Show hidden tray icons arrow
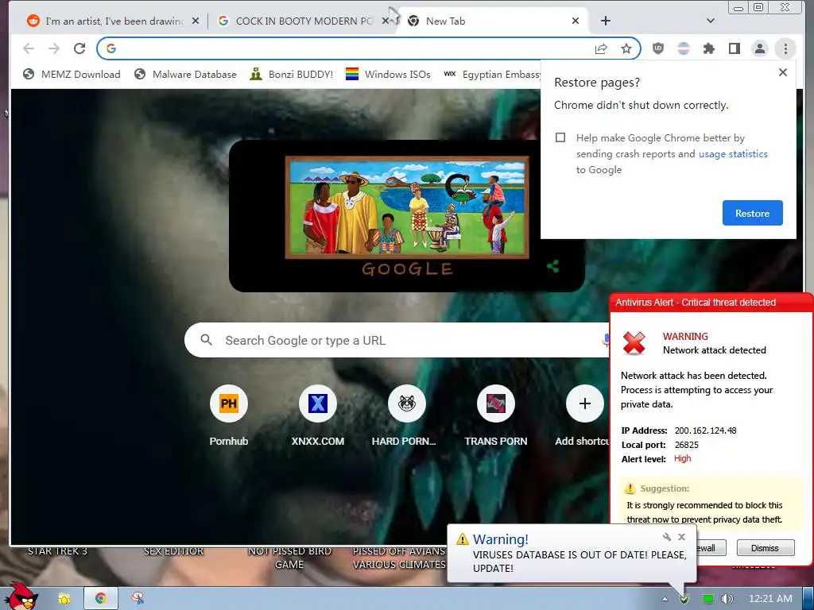 coord(665,599)
